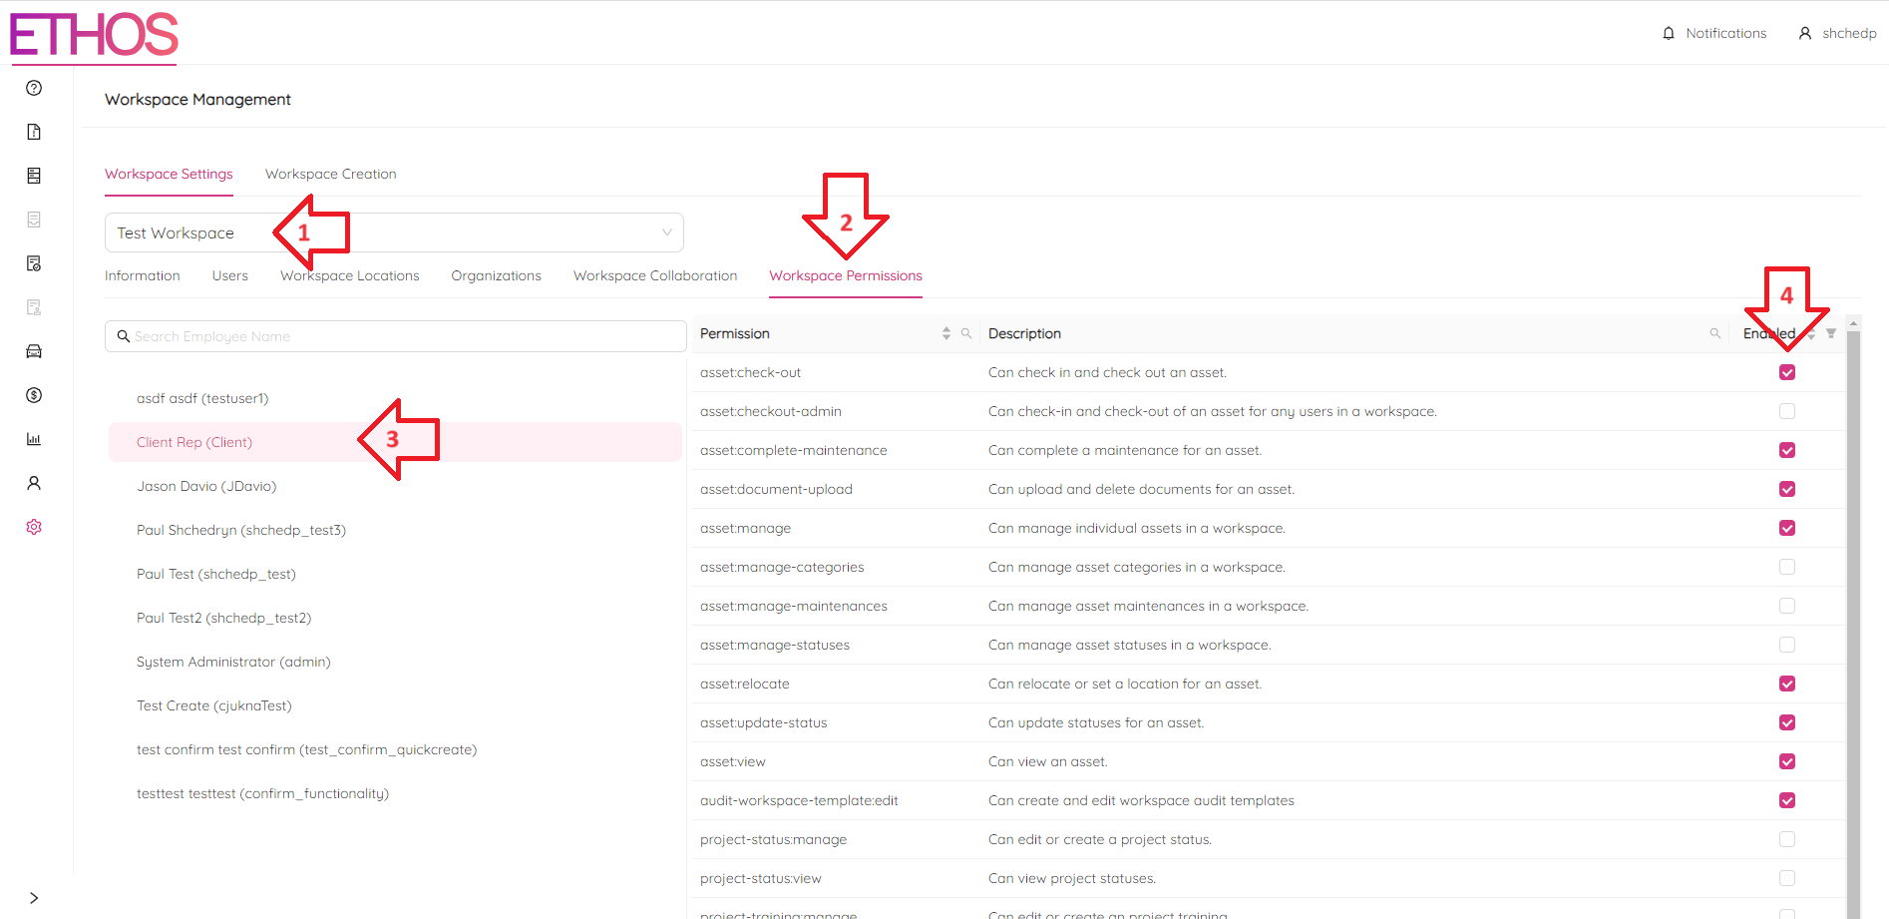Open the Organizations tab
1889x919 pixels.
click(x=496, y=275)
